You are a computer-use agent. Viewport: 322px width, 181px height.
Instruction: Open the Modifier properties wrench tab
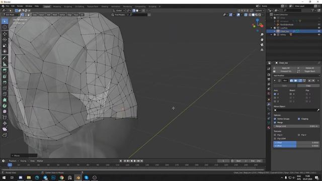point(269,104)
